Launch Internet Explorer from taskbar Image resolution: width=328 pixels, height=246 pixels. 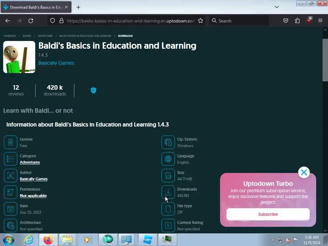pos(29,240)
